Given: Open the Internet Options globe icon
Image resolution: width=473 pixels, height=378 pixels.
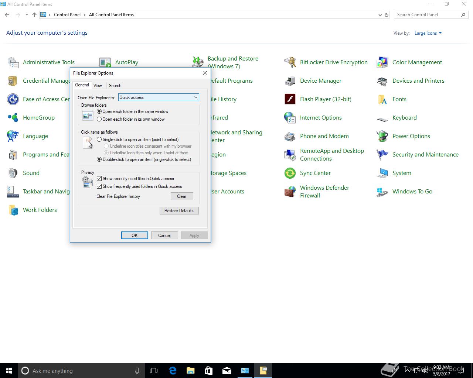Looking at the screenshot, I should click(x=290, y=118).
